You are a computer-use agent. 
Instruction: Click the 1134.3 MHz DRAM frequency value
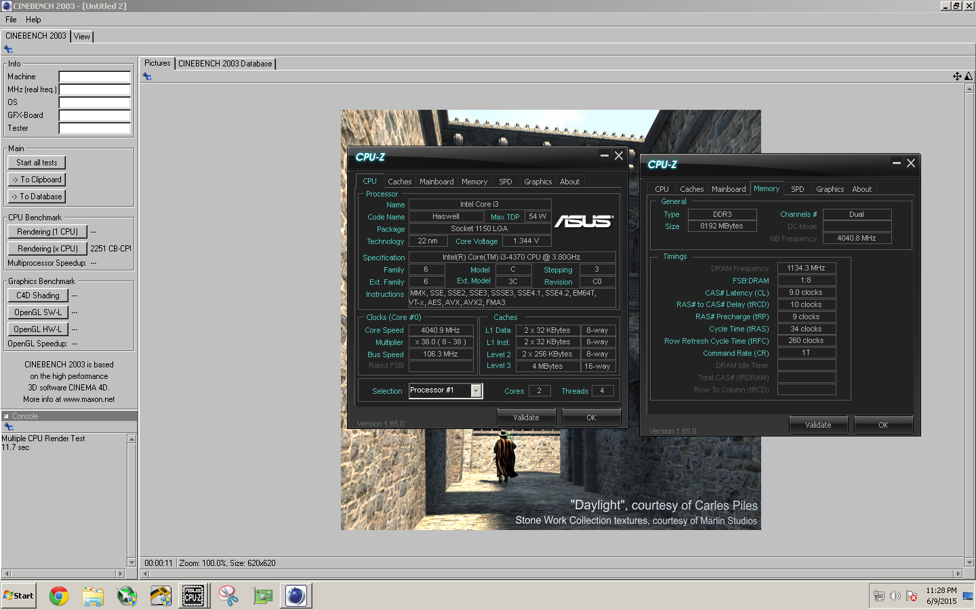806,268
